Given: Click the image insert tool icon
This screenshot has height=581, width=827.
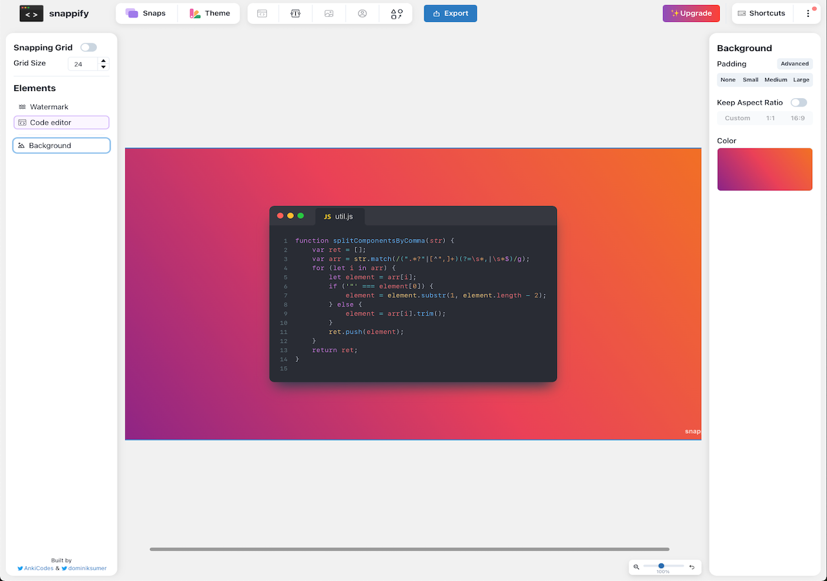Looking at the screenshot, I should pyautogui.click(x=329, y=14).
